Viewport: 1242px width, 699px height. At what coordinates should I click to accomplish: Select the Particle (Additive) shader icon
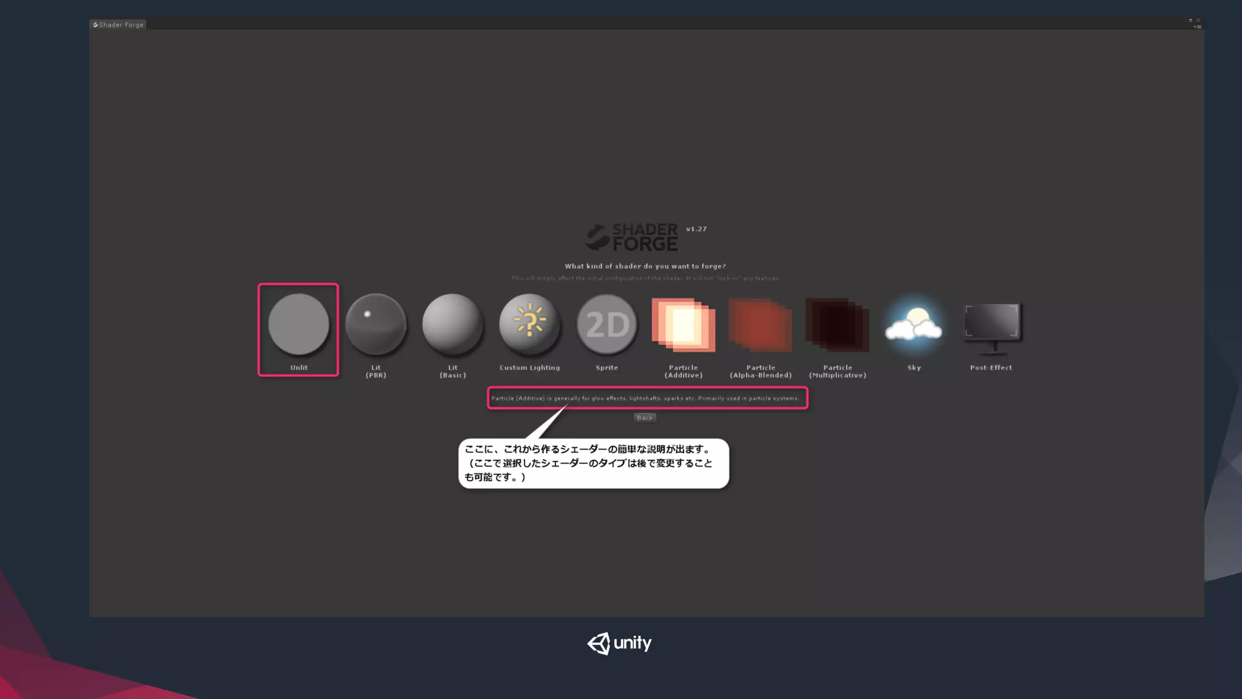click(x=683, y=325)
